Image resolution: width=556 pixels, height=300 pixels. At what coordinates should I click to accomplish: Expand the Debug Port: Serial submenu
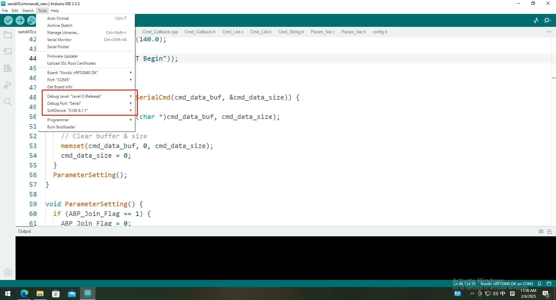pos(85,103)
